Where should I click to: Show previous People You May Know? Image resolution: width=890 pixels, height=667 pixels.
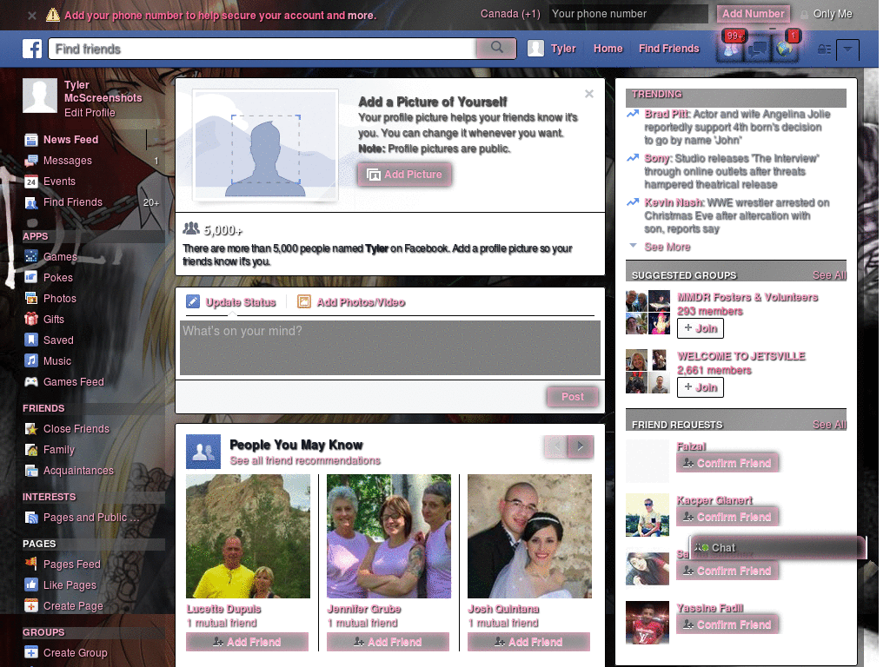[556, 447]
